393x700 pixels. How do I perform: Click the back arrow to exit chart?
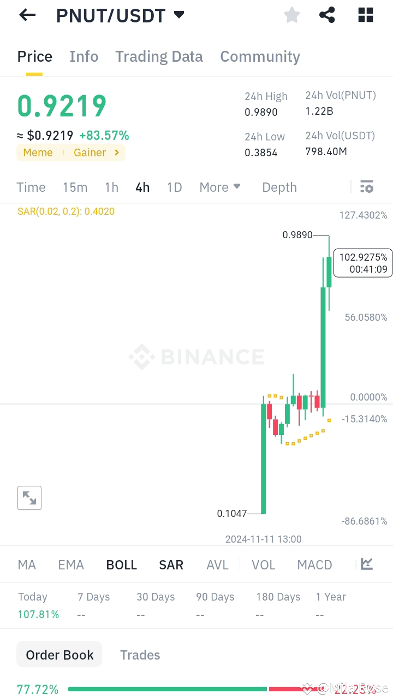pyautogui.click(x=27, y=15)
